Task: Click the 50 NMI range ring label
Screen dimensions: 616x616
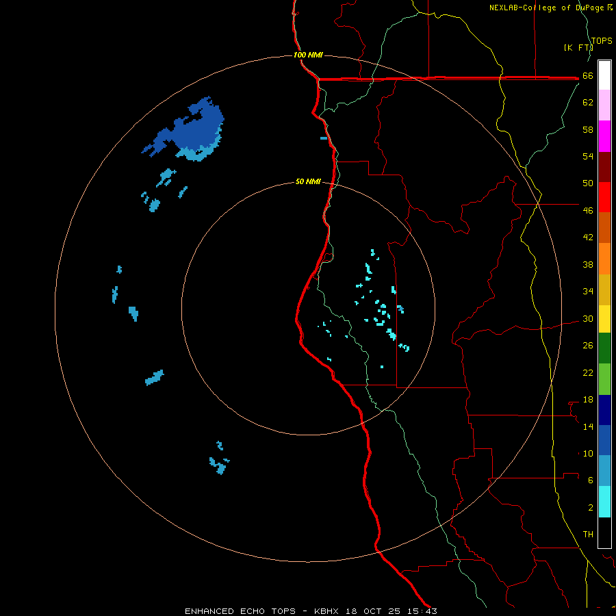Action: [308, 181]
